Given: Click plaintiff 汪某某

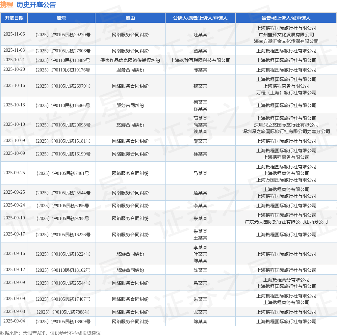Looking at the screenshot, I should pyautogui.click(x=200, y=35).
